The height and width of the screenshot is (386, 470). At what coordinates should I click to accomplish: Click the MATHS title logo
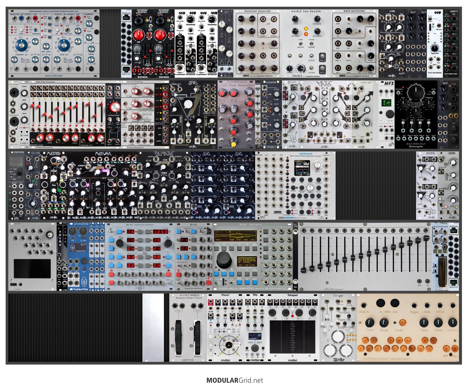tap(324, 84)
